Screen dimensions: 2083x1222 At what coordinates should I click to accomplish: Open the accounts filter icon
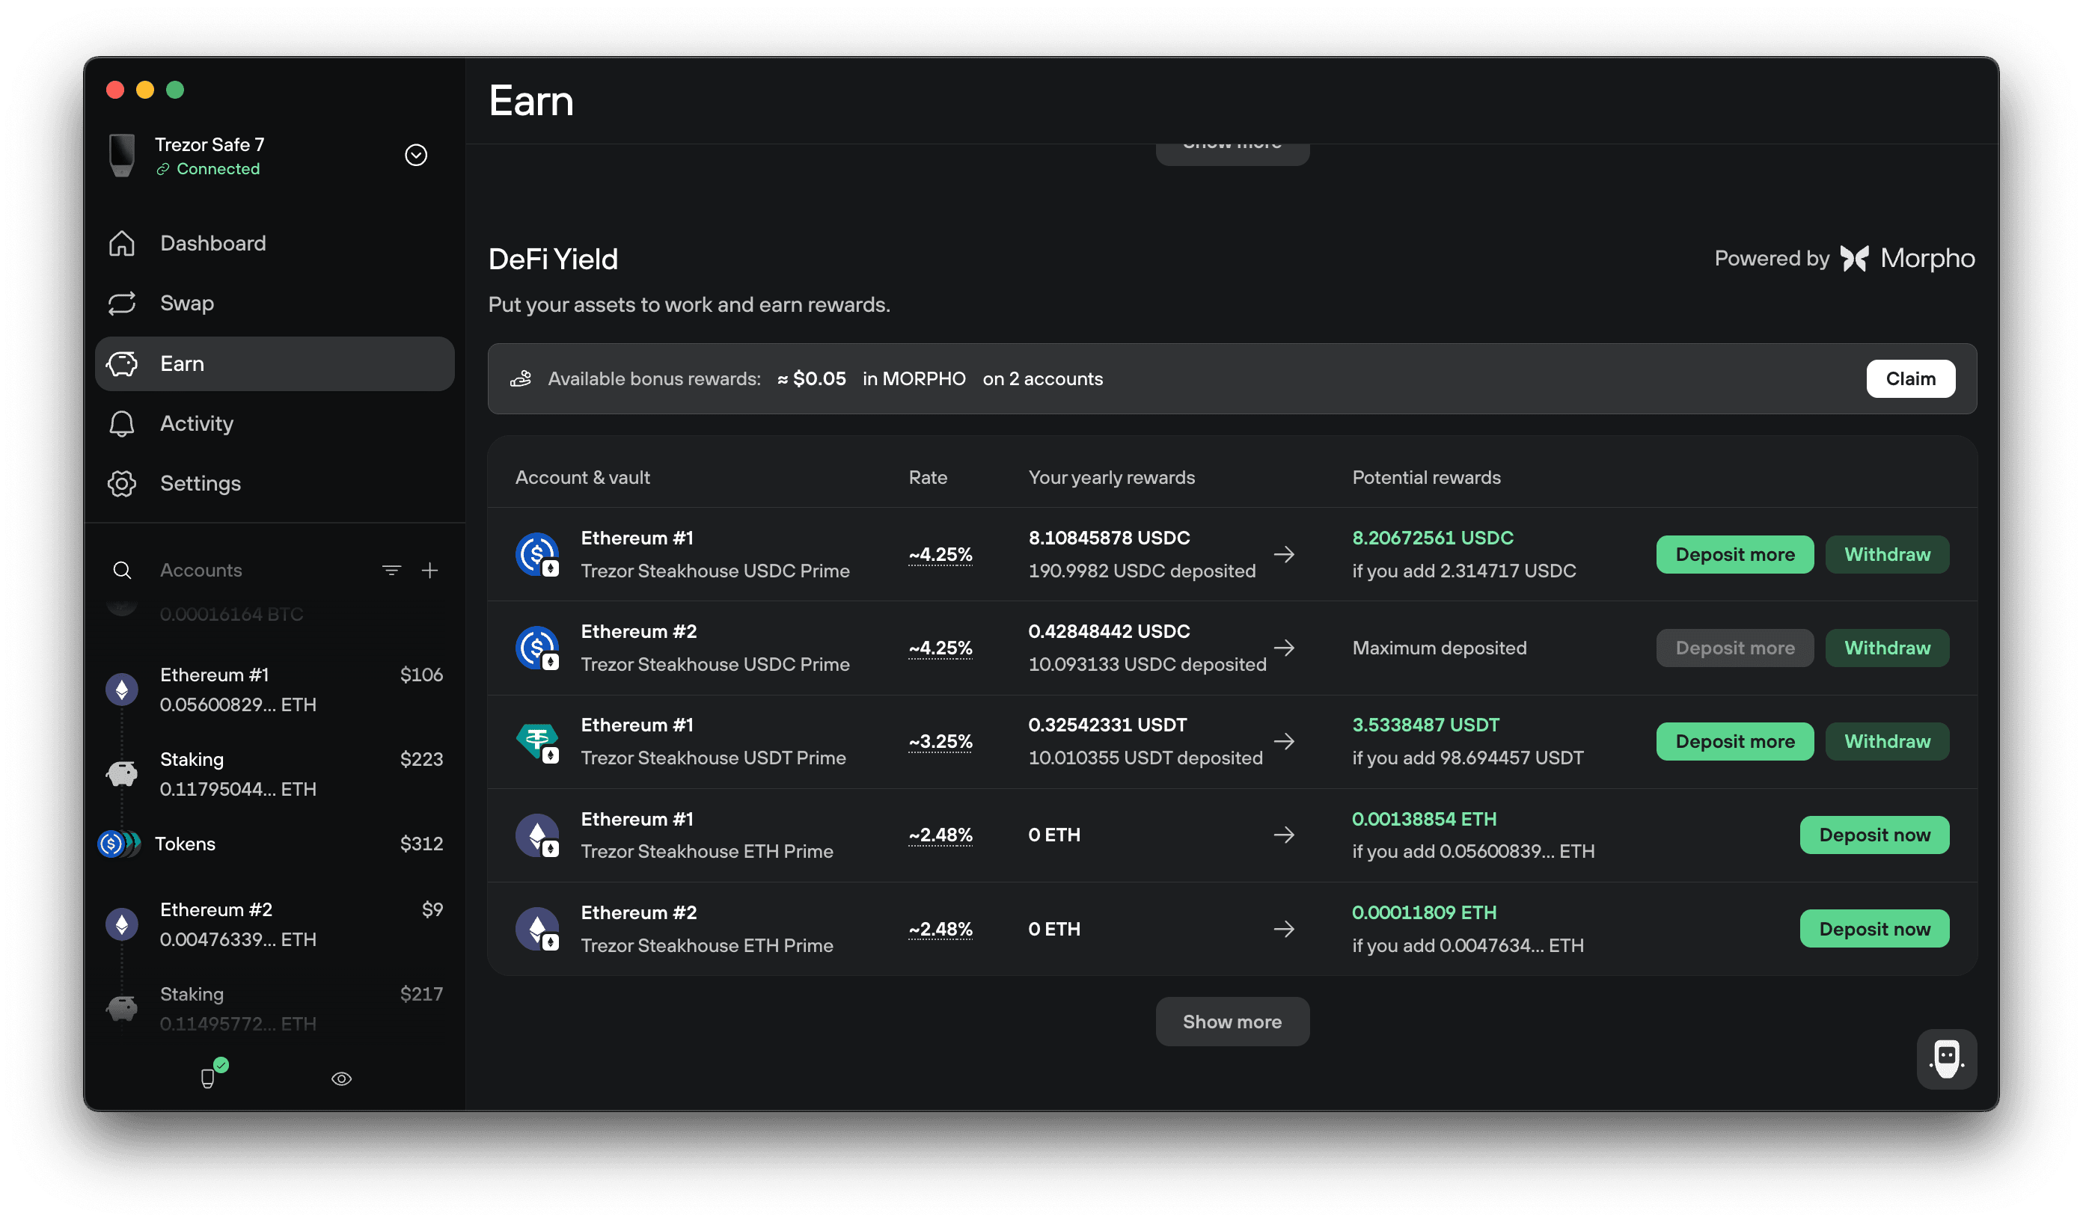(392, 570)
